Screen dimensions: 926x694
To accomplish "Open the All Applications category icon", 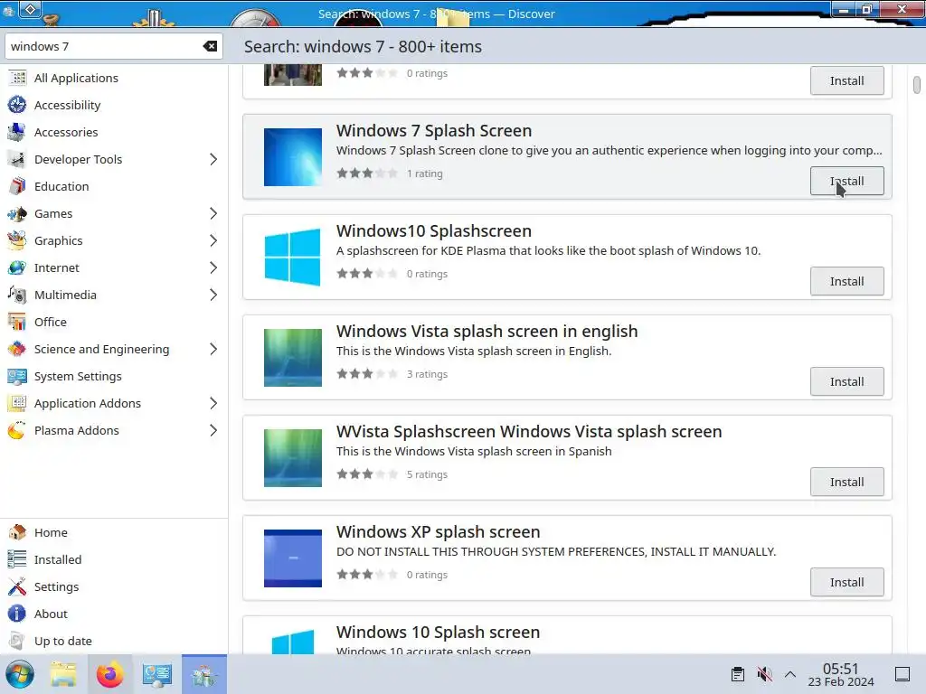I will [17, 78].
